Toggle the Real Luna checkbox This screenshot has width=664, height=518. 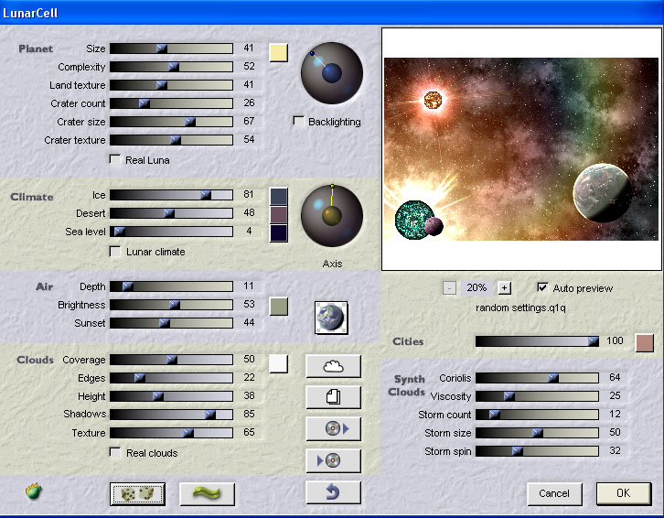coord(115,159)
